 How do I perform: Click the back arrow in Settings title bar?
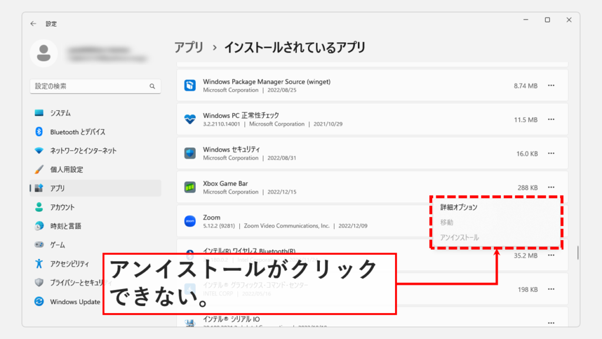(x=34, y=24)
